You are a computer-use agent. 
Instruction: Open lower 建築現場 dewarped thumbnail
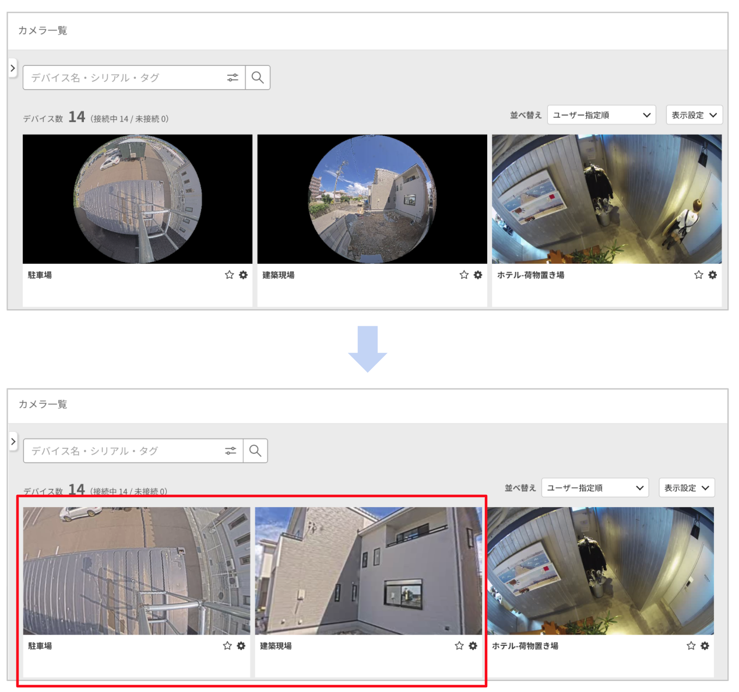coord(368,571)
